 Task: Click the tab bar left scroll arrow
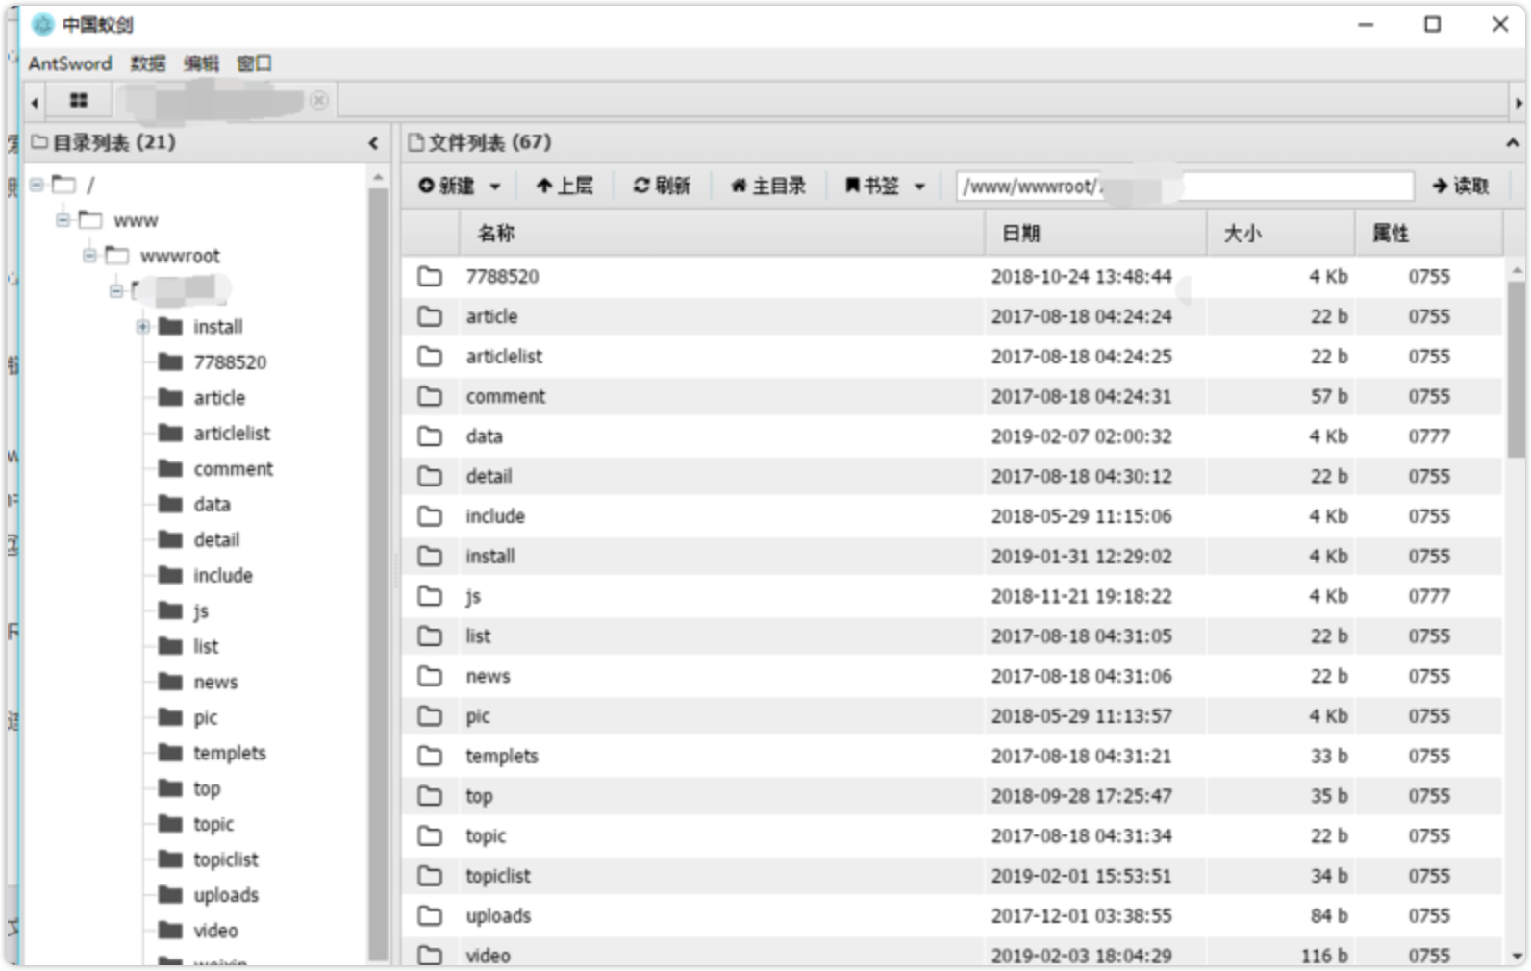coord(35,102)
